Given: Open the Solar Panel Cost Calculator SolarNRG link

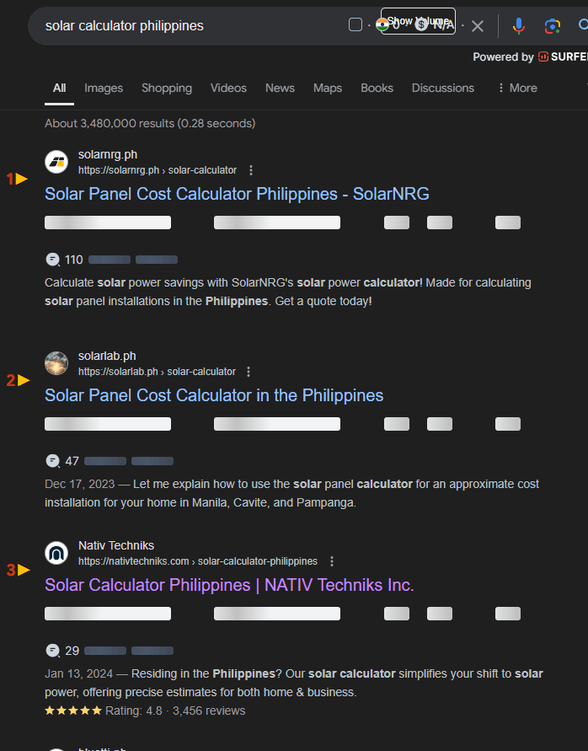Looking at the screenshot, I should coord(238,194).
